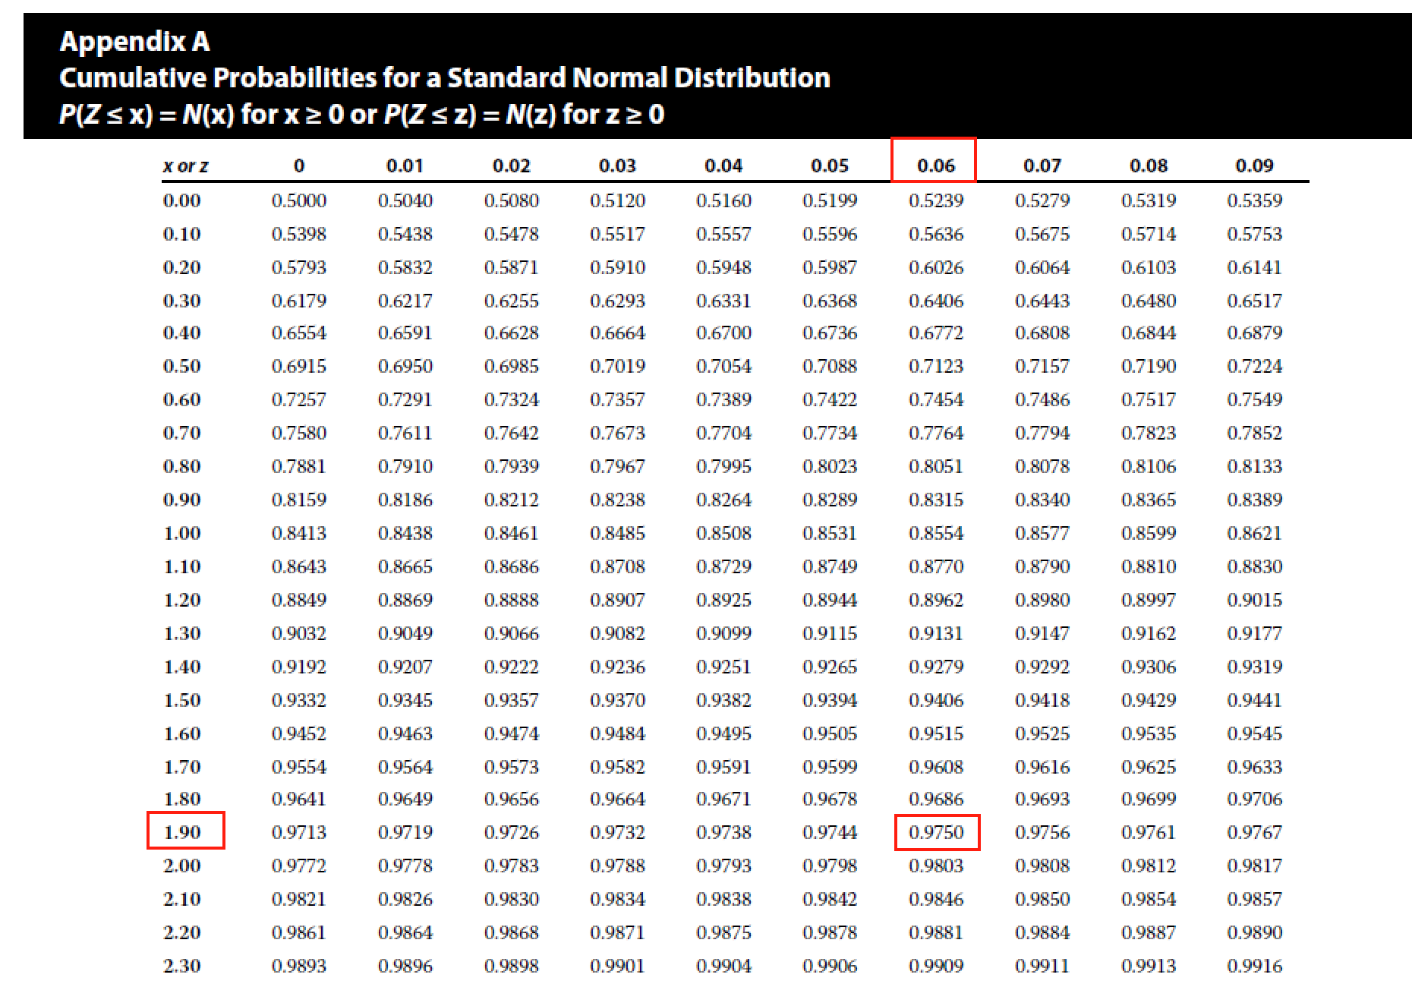Select value 0.9099 in row 1.30

[723, 633]
